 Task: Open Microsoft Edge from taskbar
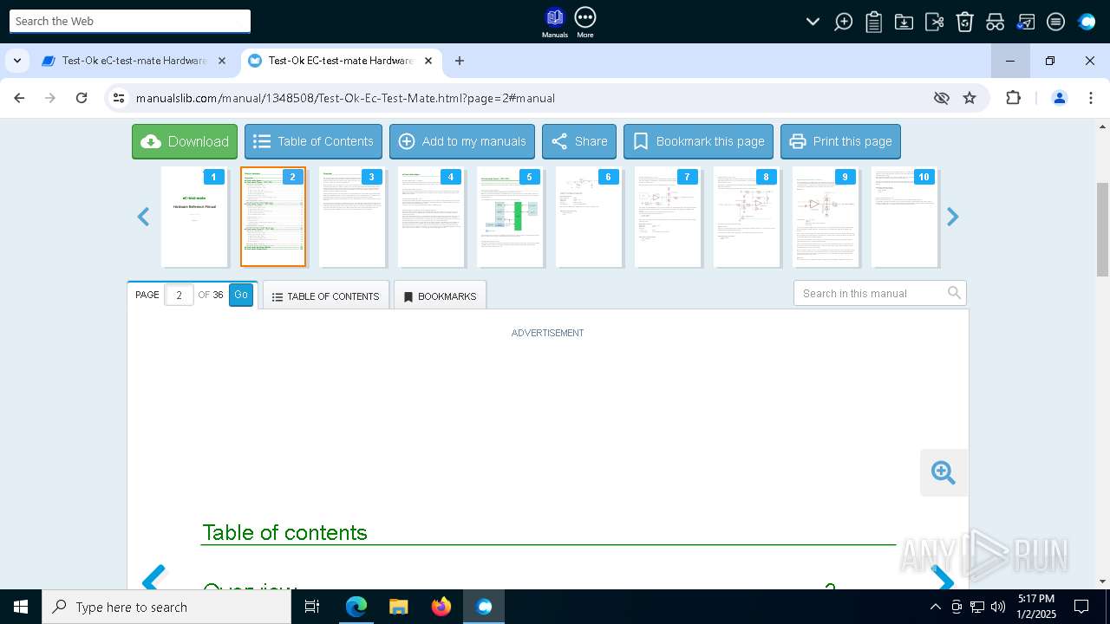[356, 607]
